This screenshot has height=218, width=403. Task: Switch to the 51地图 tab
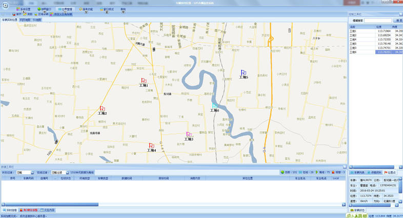click(x=37, y=20)
